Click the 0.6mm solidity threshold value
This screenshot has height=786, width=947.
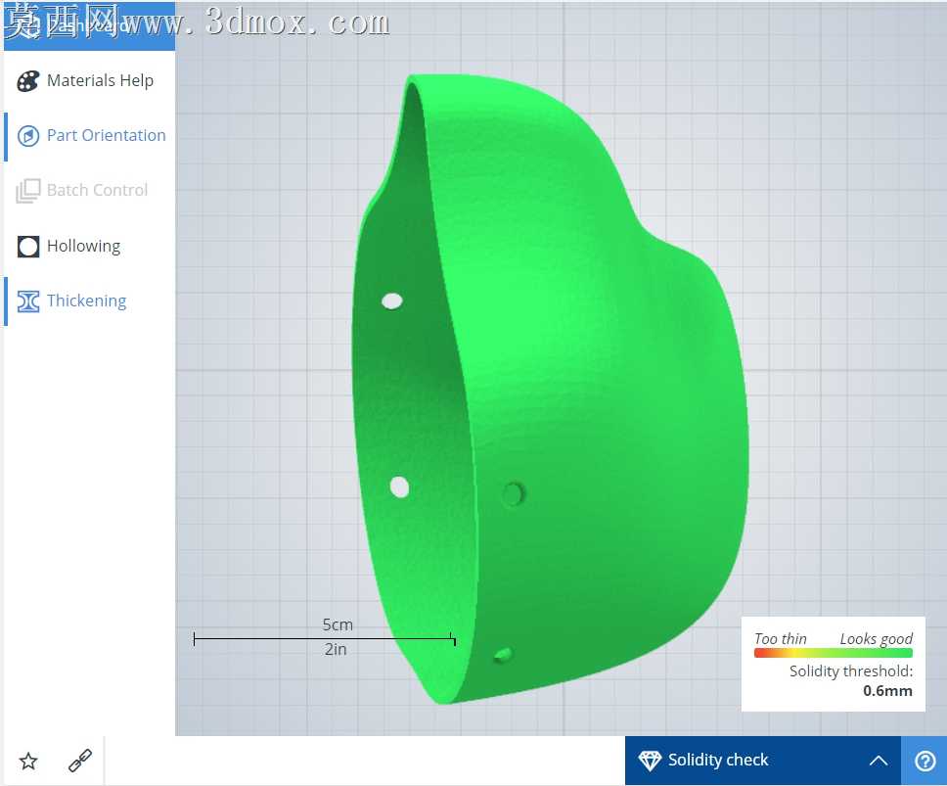click(x=887, y=690)
